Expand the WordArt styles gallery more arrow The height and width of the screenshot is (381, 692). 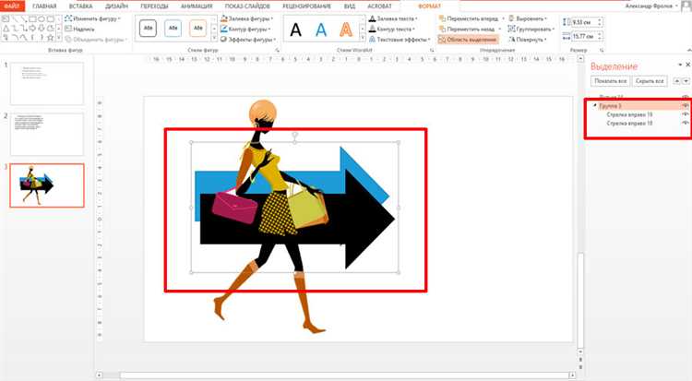coord(363,39)
